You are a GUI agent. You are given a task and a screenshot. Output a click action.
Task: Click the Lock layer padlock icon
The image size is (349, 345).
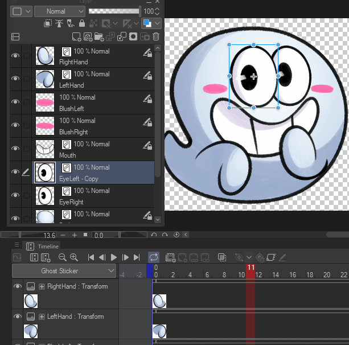click(82, 24)
